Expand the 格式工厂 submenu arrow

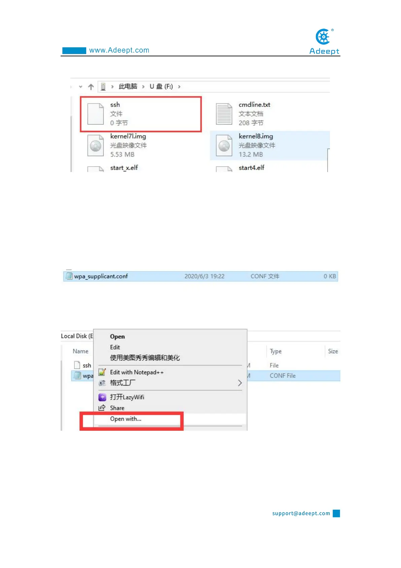coord(240,383)
